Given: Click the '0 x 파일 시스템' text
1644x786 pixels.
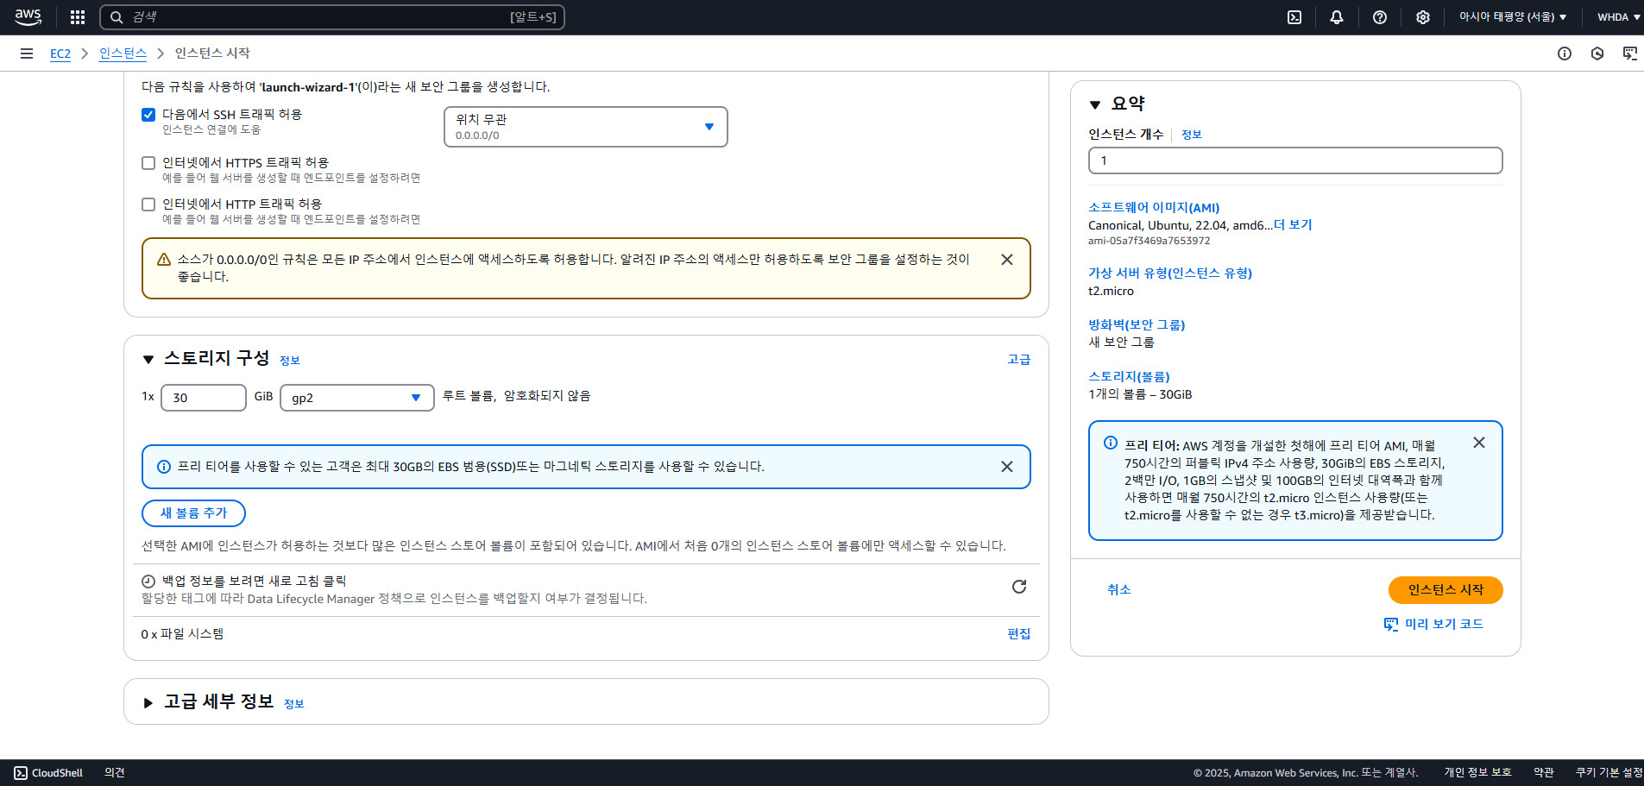Looking at the screenshot, I should 182,634.
